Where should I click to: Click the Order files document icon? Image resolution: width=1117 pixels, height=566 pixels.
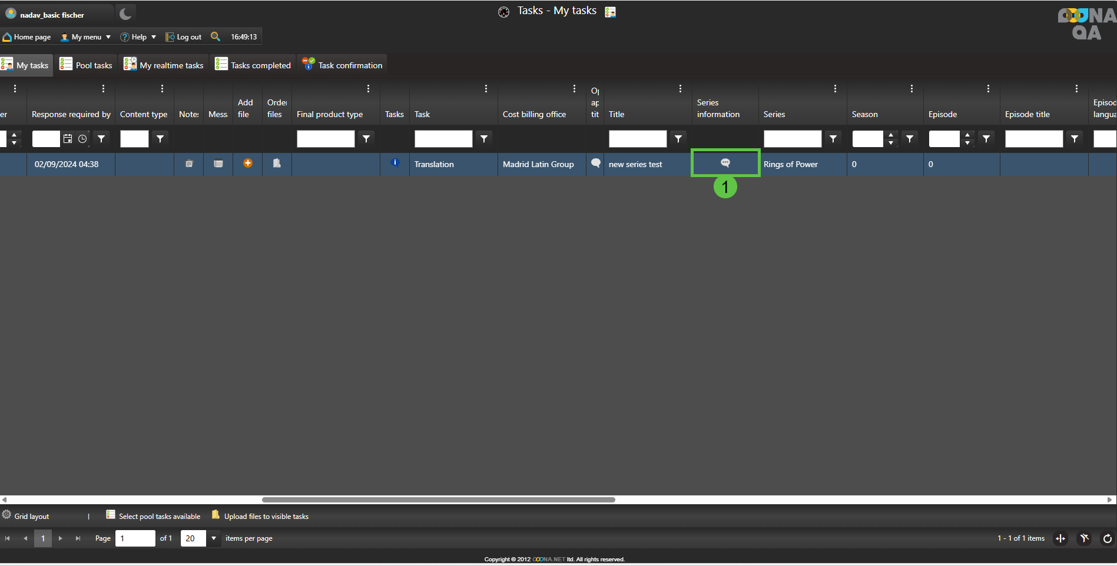point(277,164)
